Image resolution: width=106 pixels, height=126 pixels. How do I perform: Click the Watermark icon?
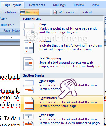pos(55,12)
